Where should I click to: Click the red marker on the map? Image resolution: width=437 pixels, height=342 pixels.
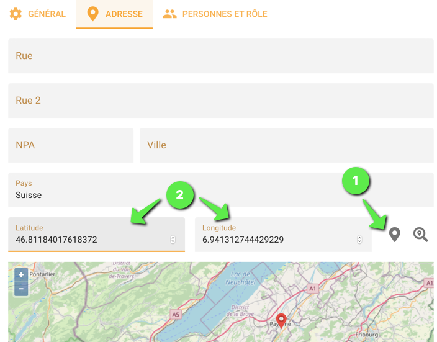pyautogui.click(x=281, y=320)
